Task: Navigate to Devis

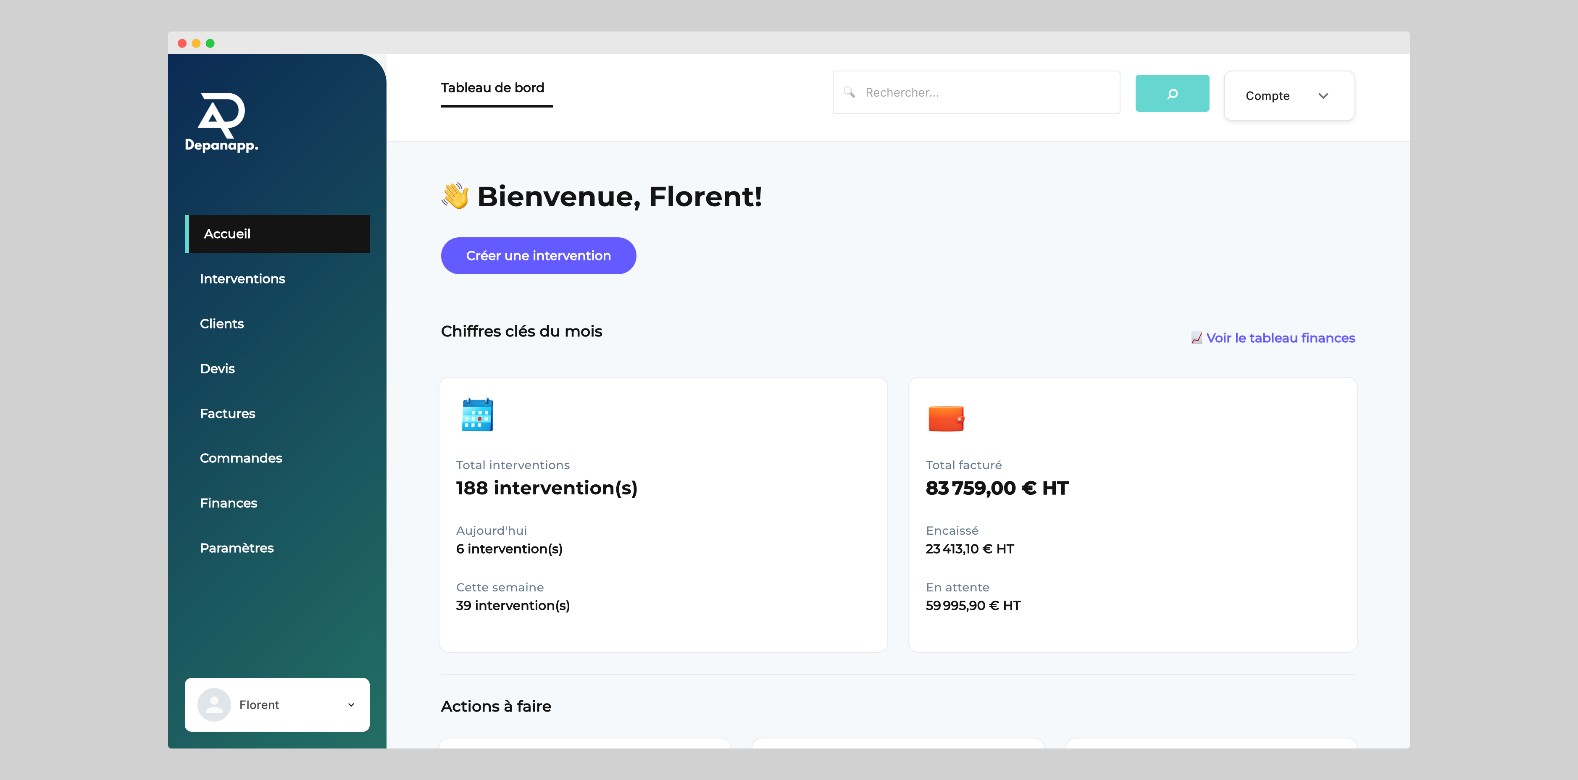Action: (x=218, y=368)
